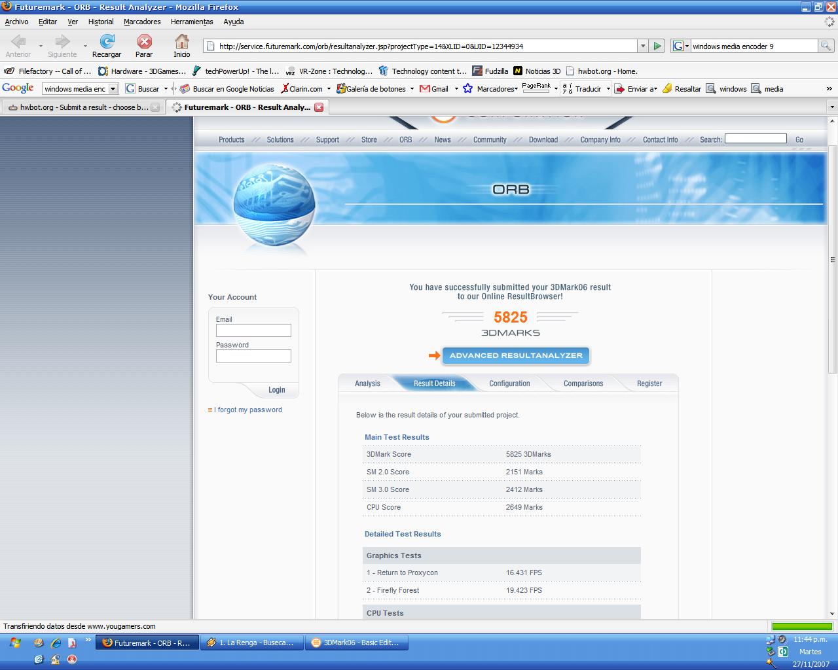
Task: Click the Password input field
Action: coord(253,356)
